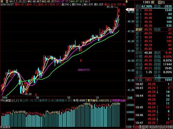Screen dimensions: 173x129
Task: Click the 10:47 latest trade tick row
Action: pyautogui.click(x=154, y=123)
